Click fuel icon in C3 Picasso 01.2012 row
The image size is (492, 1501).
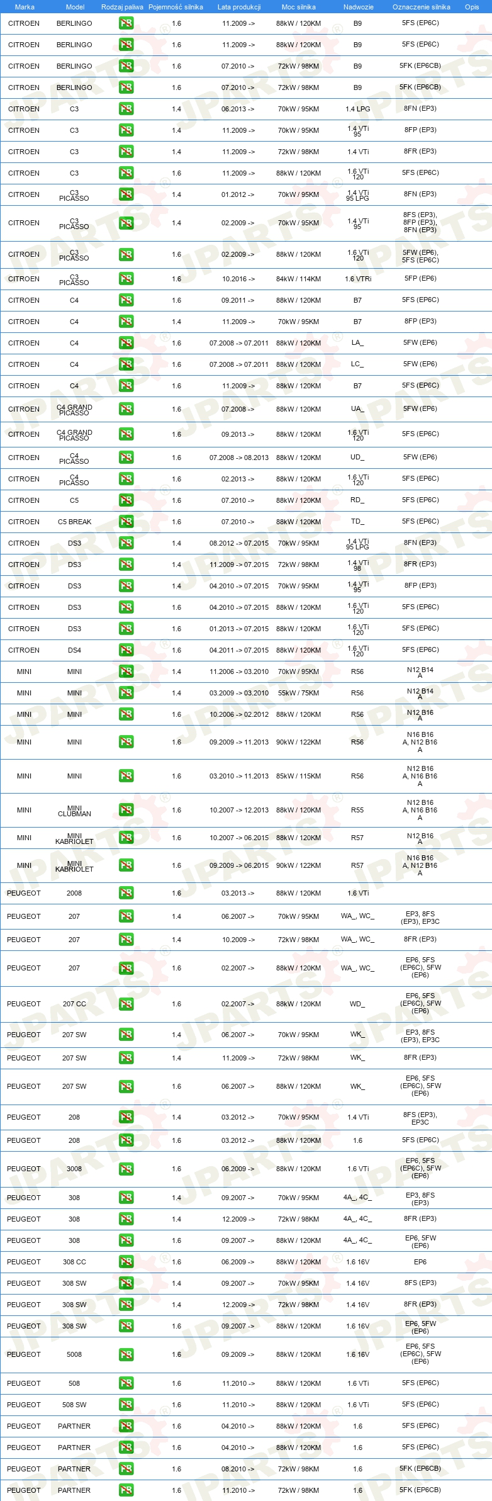[126, 194]
